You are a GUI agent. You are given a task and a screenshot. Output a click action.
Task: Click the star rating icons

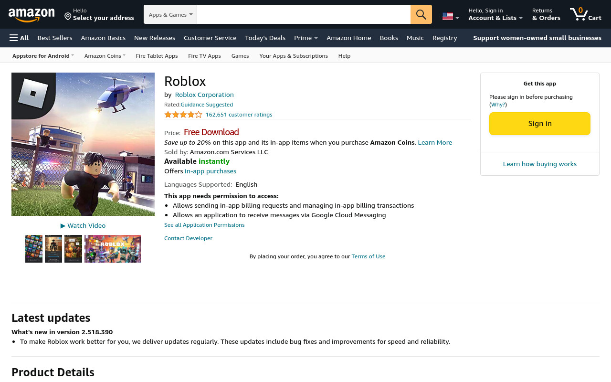pyautogui.click(x=183, y=115)
